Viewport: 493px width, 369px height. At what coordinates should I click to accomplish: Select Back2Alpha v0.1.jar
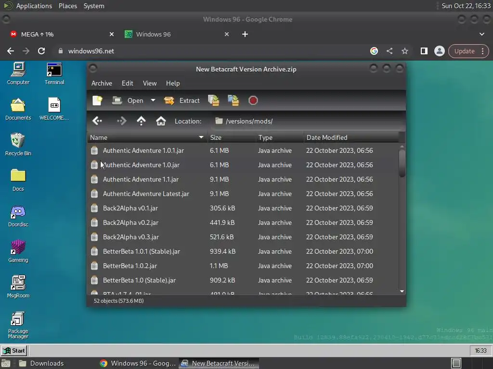pyautogui.click(x=243, y=209)
